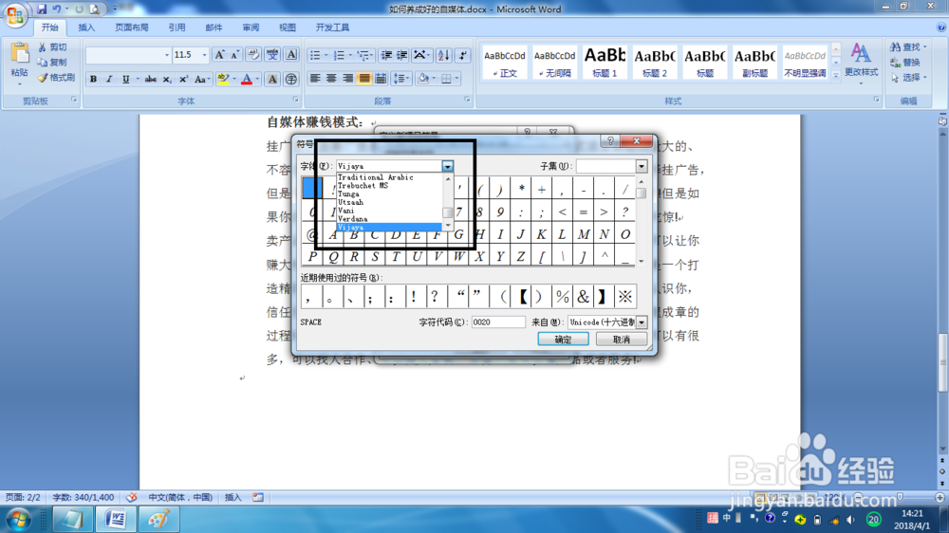Toggle Strikethrough formatting
The height and width of the screenshot is (533, 949).
tap(151, 80)
